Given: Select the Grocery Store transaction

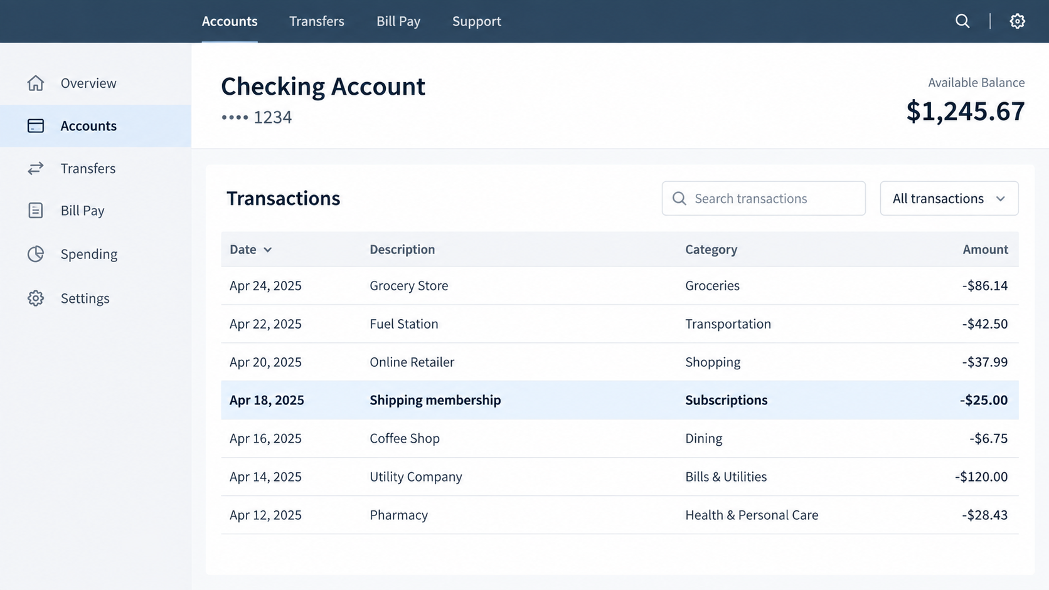Looking at the screenshot, I should (x=620, y=286).
